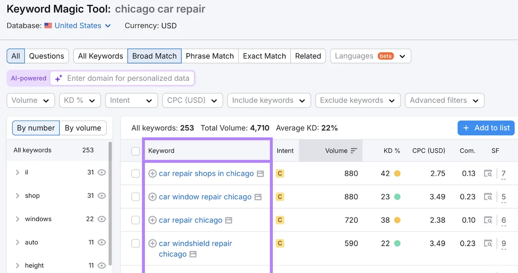
Task: Open car repair shops in chicago keyword link
Action: point(206,174)
